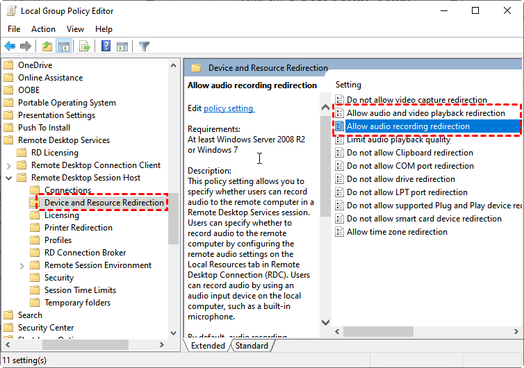
Task: Click the Setting column header
Action: 349,85
